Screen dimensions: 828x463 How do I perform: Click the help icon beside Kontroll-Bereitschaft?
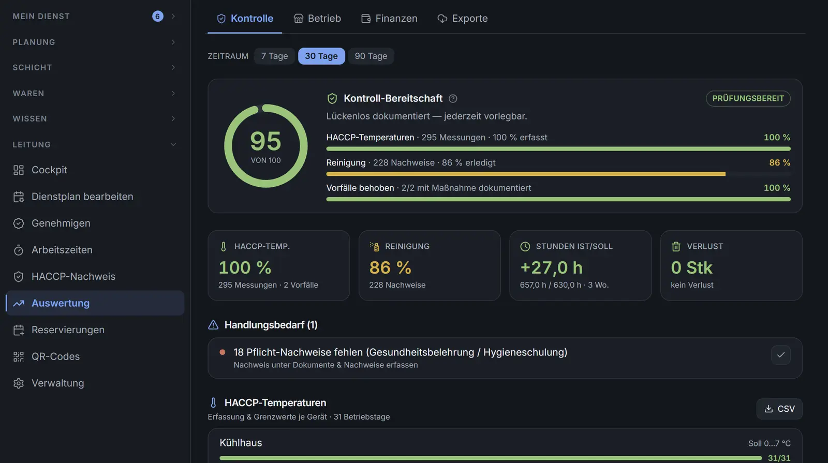[x=453, y=98]
